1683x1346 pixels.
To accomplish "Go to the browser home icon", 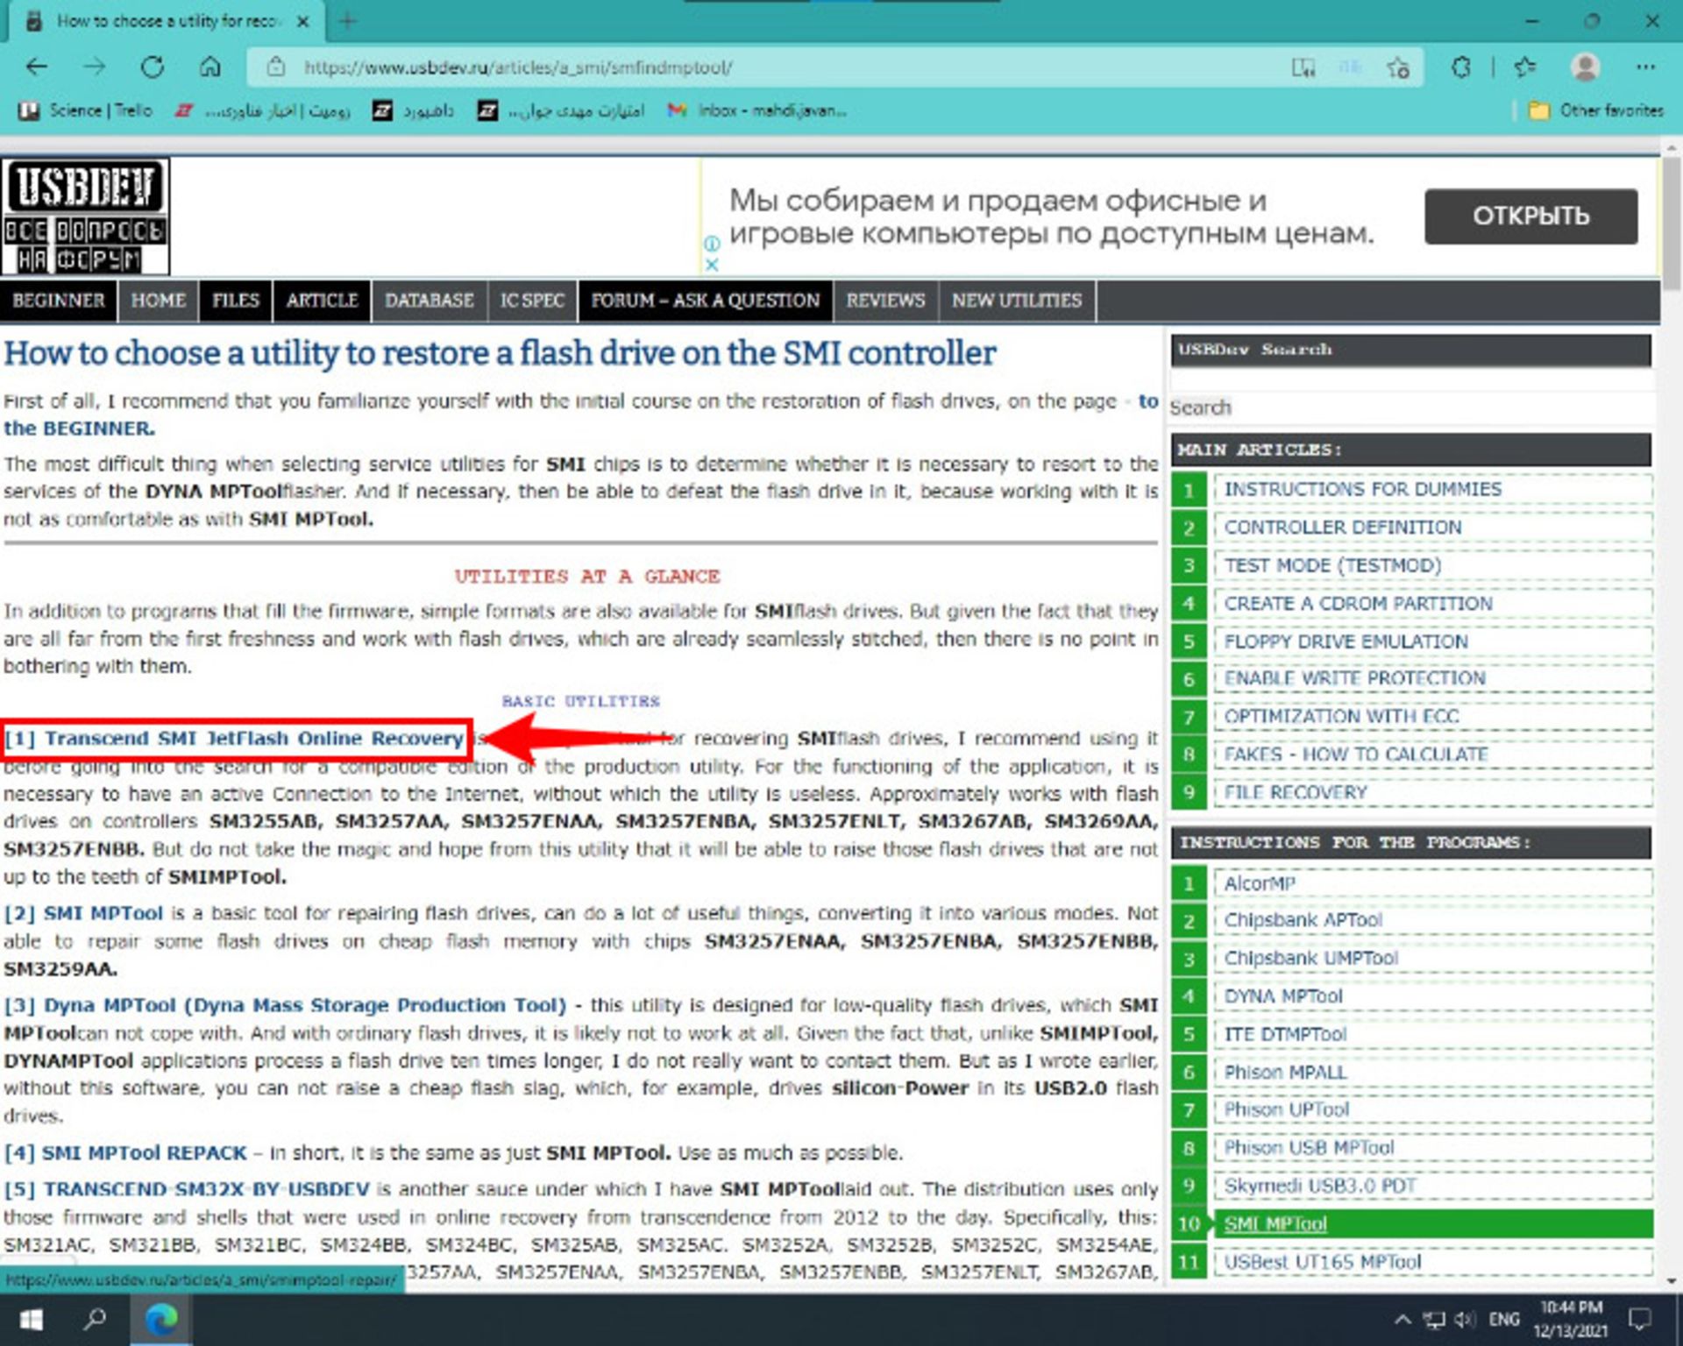I will (209, 67).
